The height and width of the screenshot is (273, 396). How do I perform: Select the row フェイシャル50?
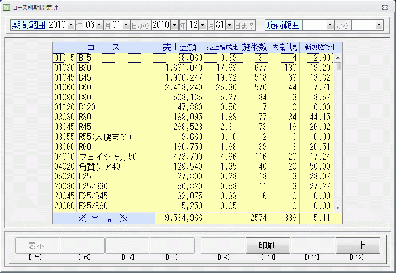click(x=193, y=157)
